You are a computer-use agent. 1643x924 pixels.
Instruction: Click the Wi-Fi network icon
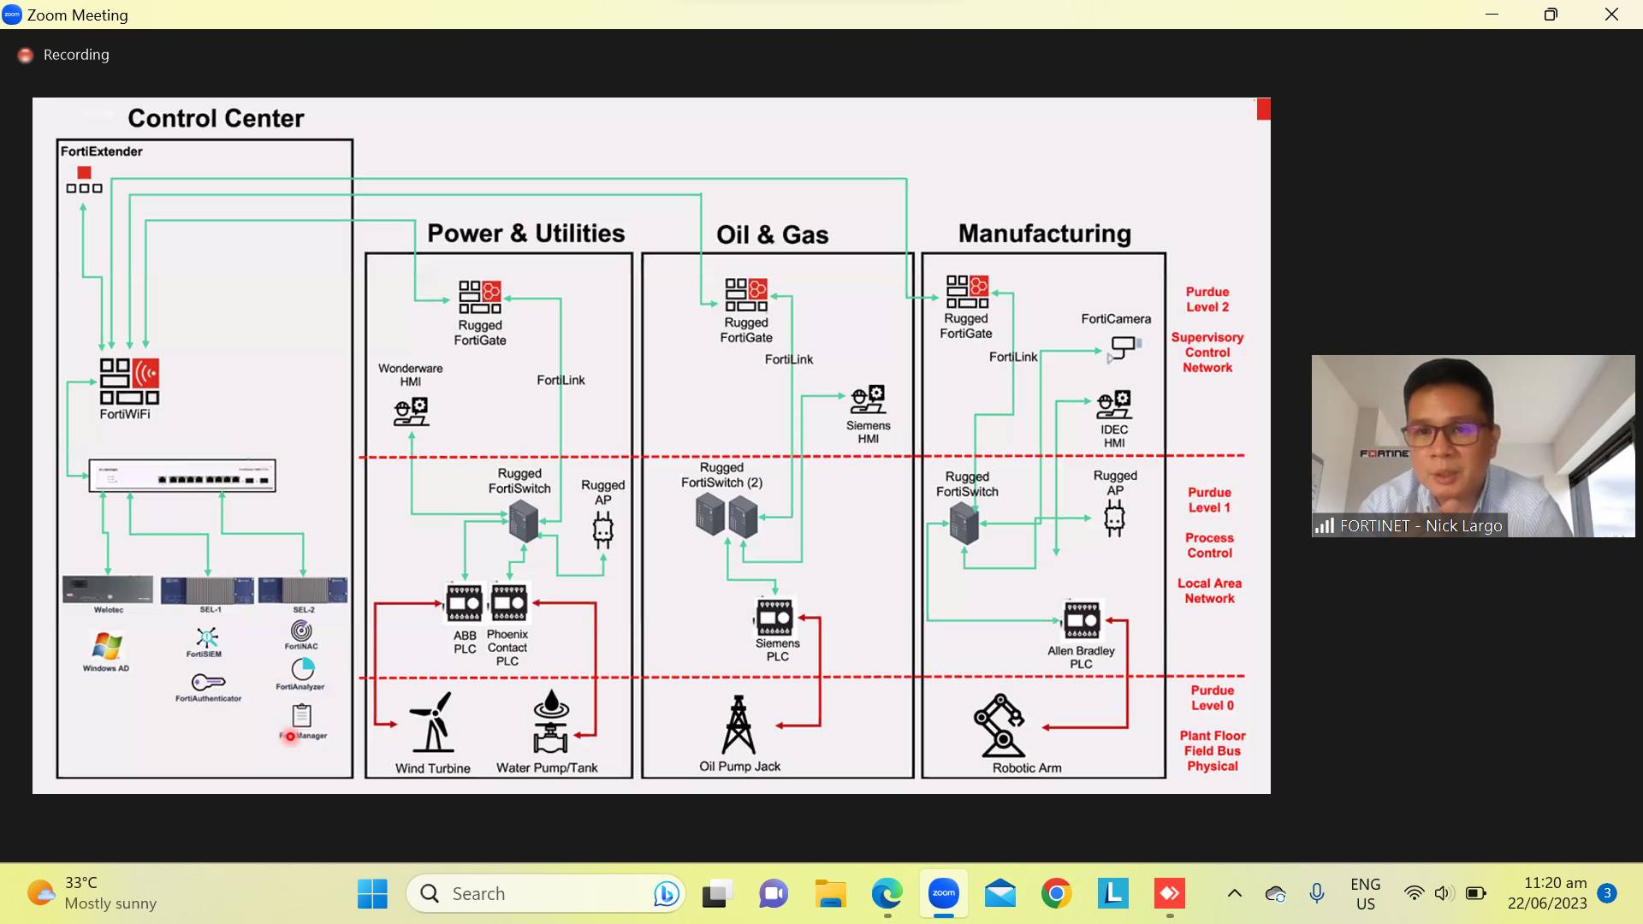coord(1414,894)
